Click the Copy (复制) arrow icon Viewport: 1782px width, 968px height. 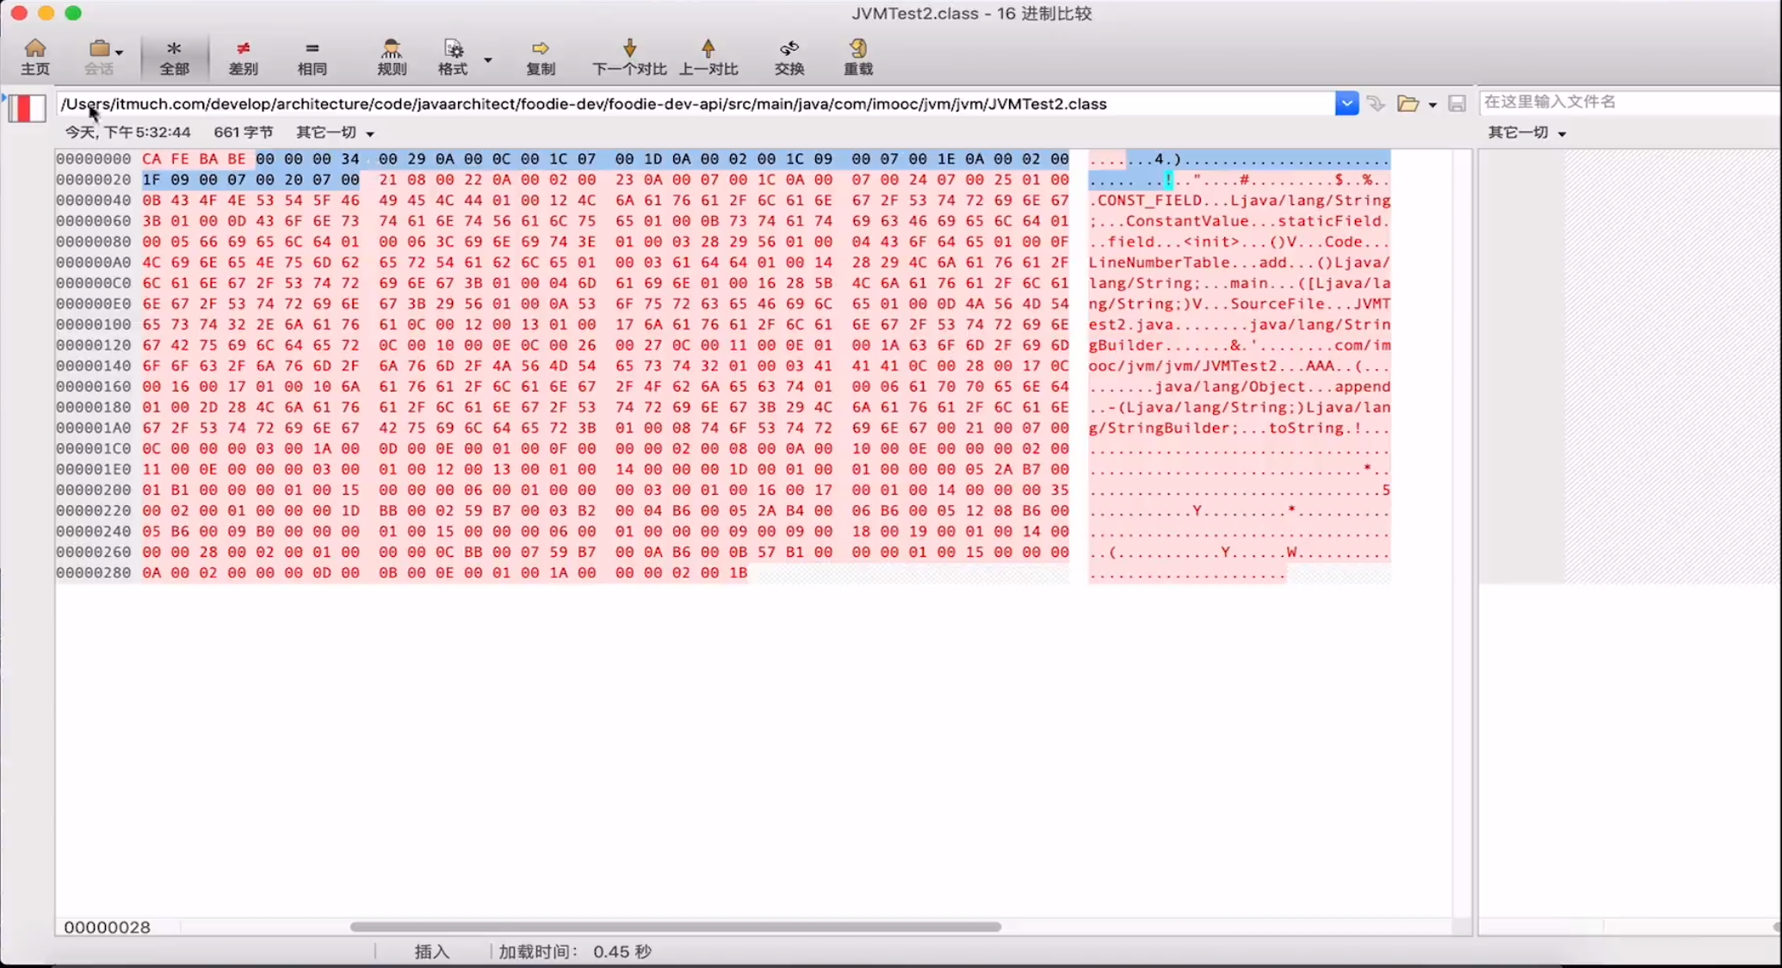[541, 57]
